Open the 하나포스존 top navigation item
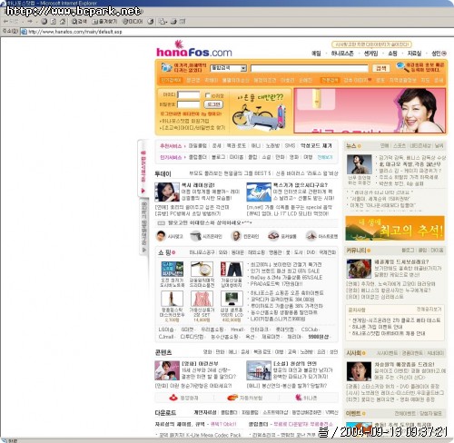The height and width of the screenshot is (443, 454). (x=342, y=54)
